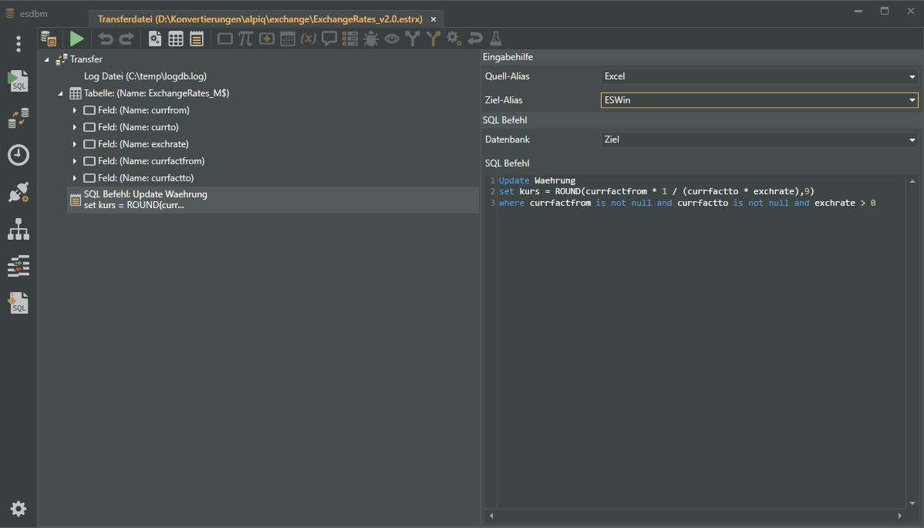This screenshot has height=528, width=924.
Task: Click the SQL editor horizontal scroll left arrow
Action: tap(491, 516)
